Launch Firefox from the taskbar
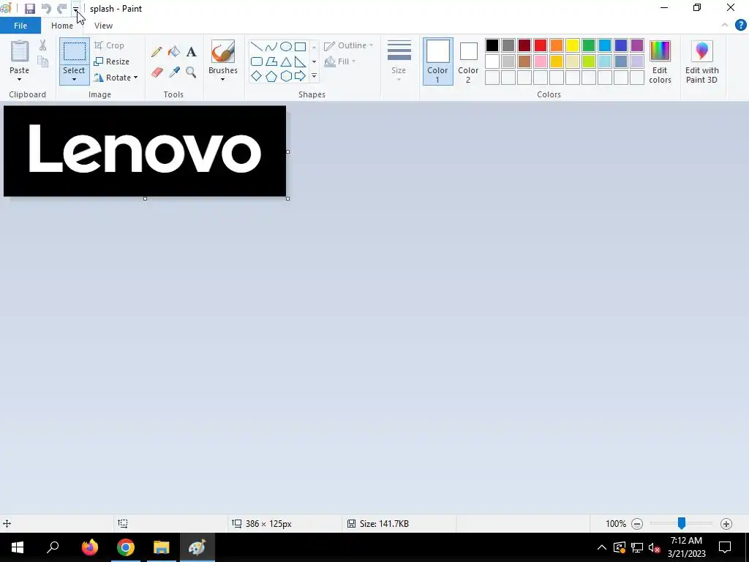This screenshot has height=562, width=749. tap(89, 547)
